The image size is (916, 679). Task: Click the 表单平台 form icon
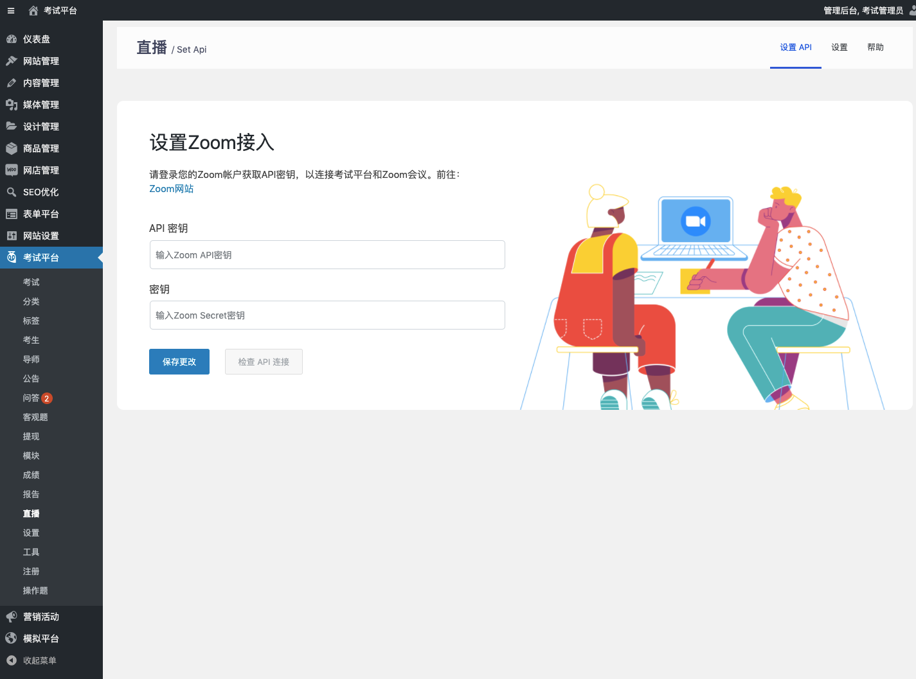tap(12, 214)
